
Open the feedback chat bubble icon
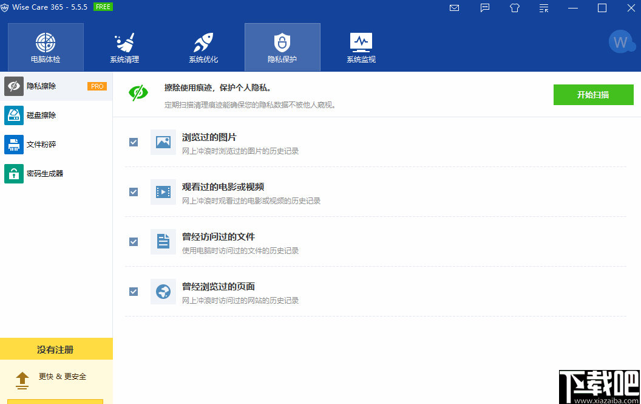pos(485,8)
